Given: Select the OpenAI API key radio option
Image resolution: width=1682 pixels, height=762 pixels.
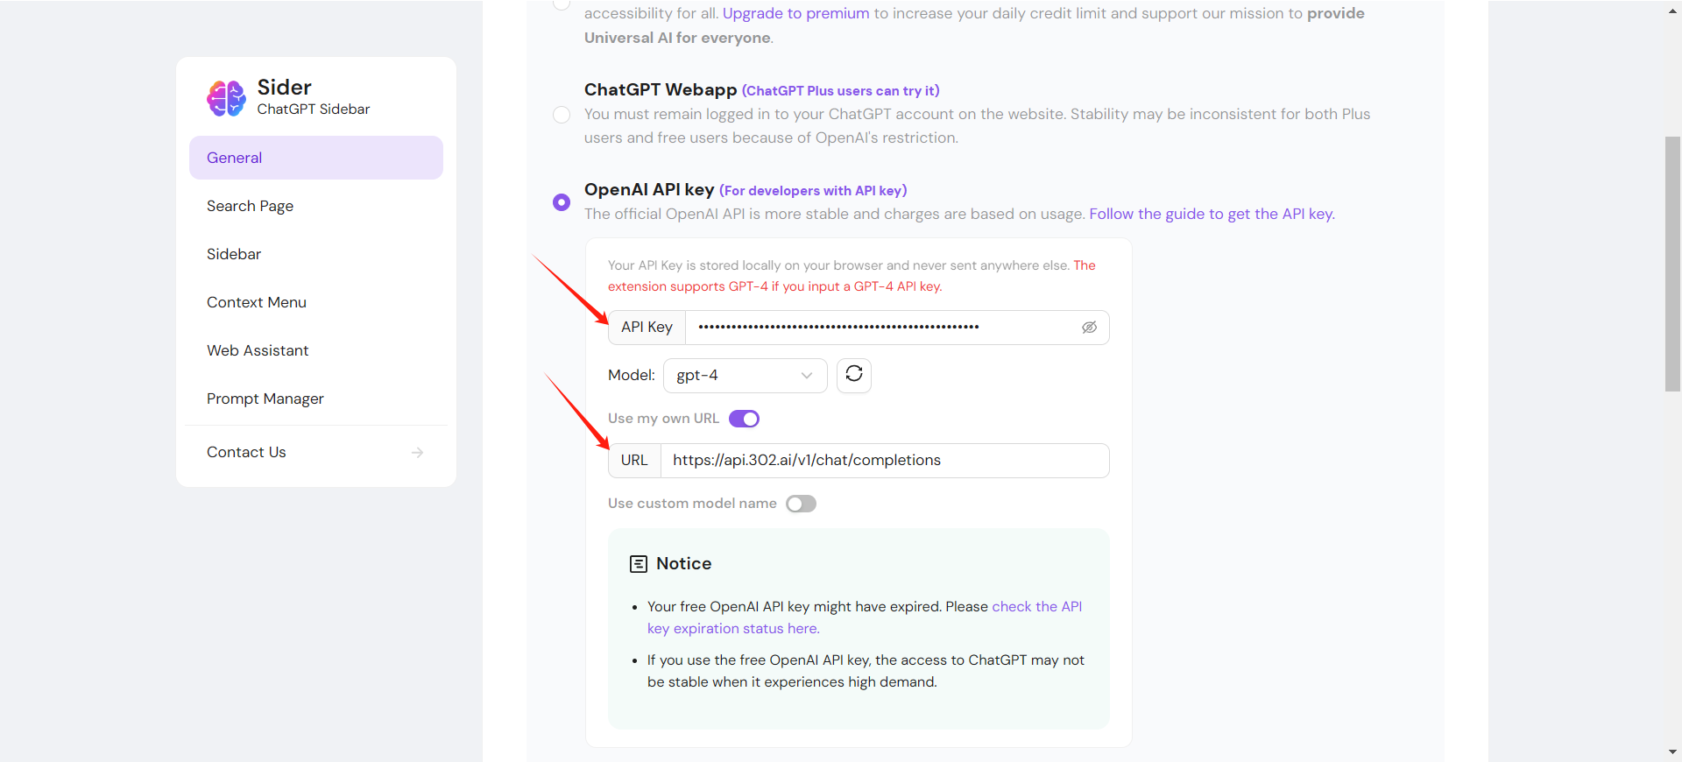Looking at the screenshot, I should point(562,201).
